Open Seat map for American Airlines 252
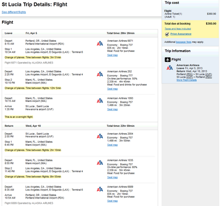 click(x=112, y=89)
